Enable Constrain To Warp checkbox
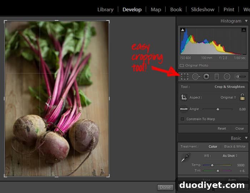The image size is (250, 193). (x=182, y=119)
